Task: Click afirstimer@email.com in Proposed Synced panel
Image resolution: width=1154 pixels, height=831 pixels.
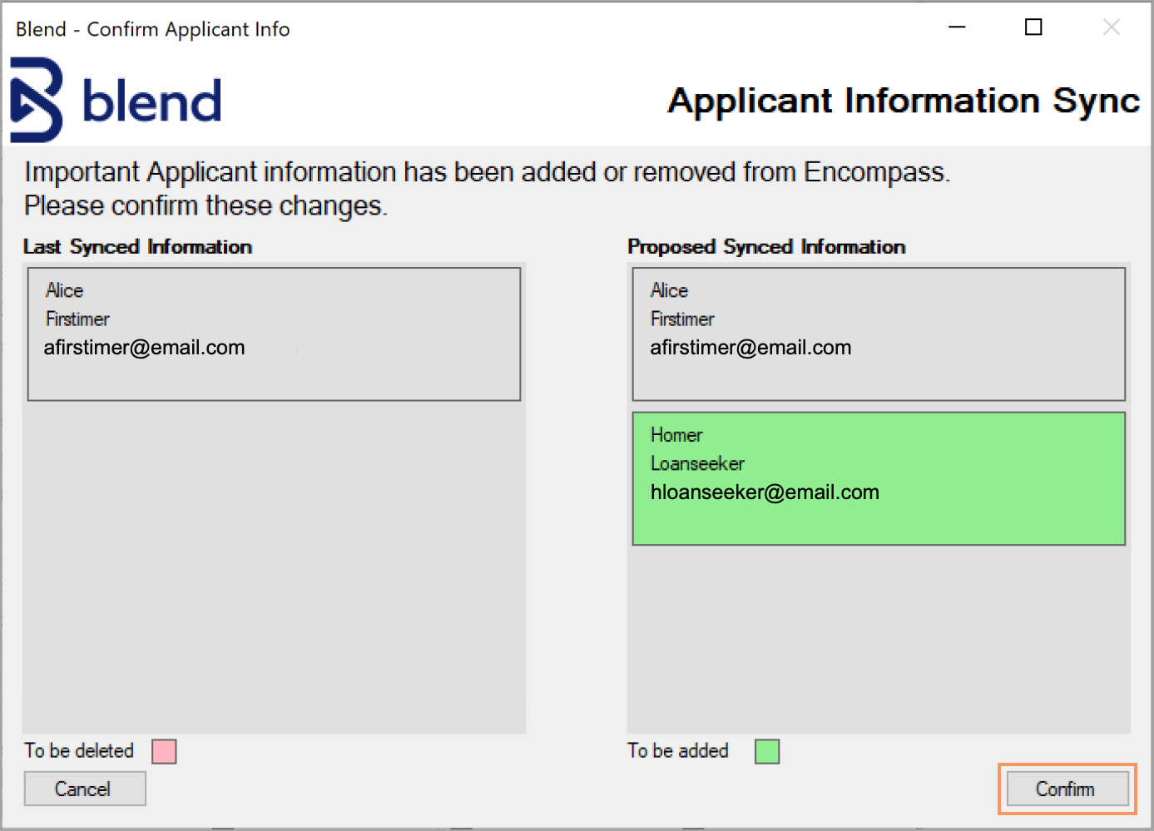Action: [x=750, y=348]
